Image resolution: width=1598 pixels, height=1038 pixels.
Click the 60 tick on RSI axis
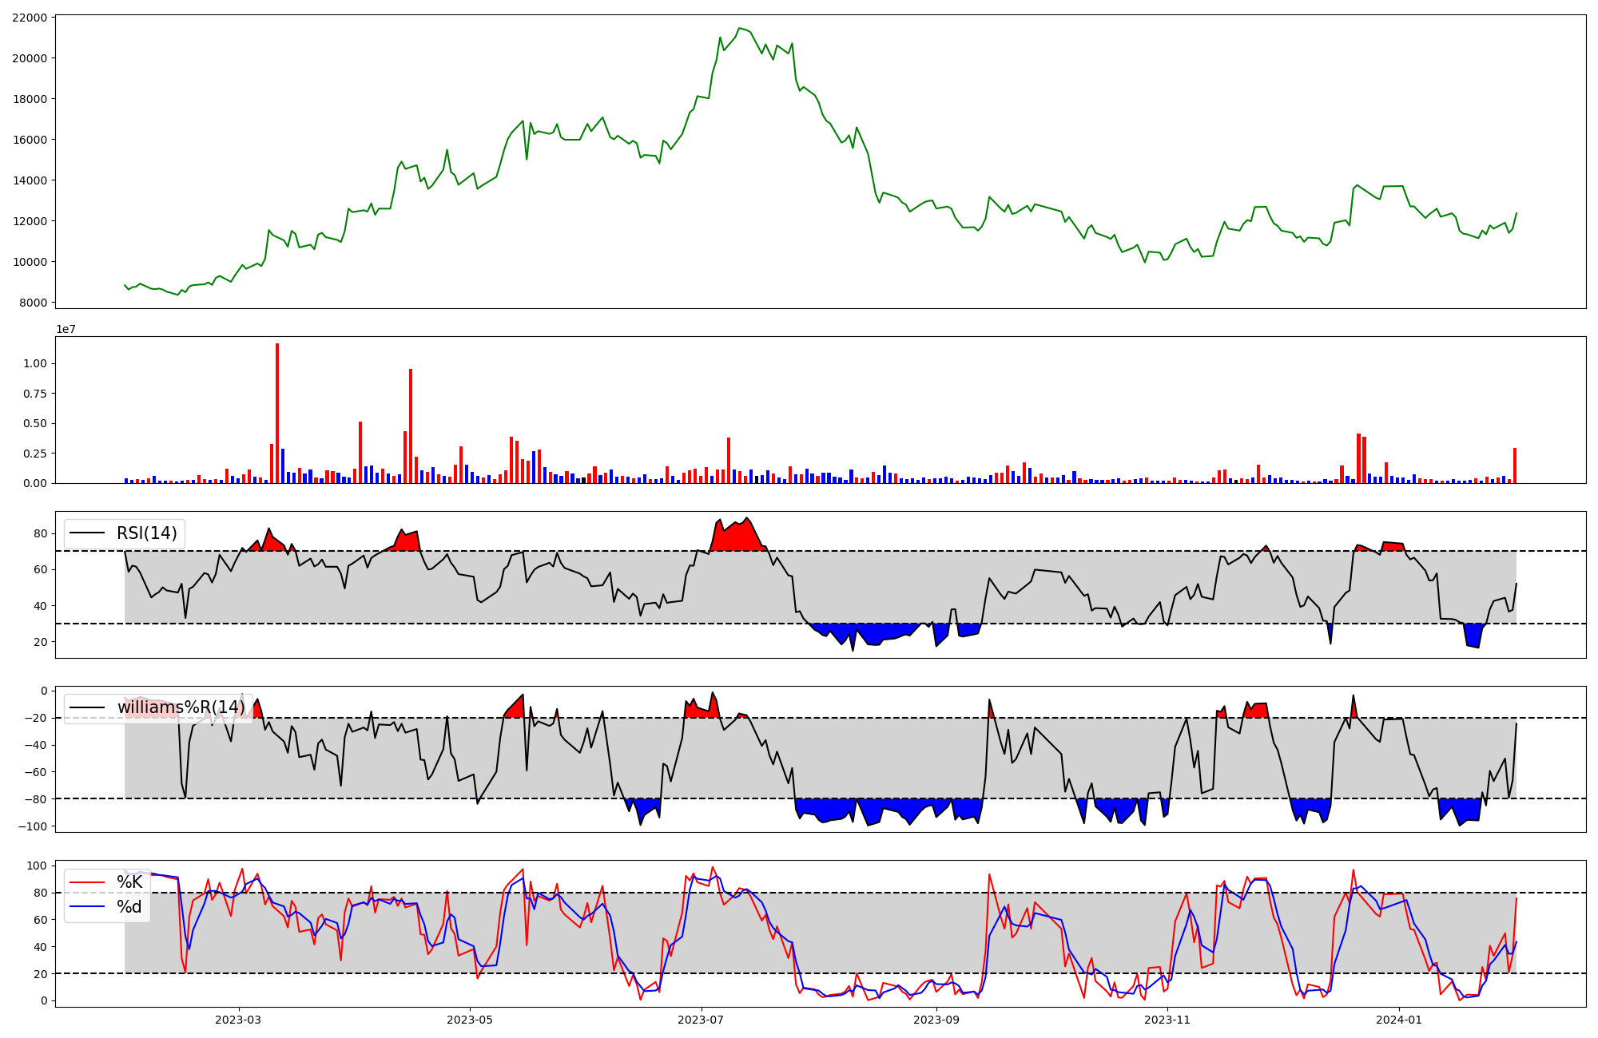[40, 569]
